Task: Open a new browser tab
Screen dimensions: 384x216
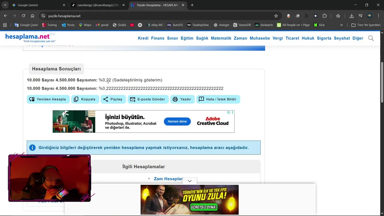Action: point(192,5)
